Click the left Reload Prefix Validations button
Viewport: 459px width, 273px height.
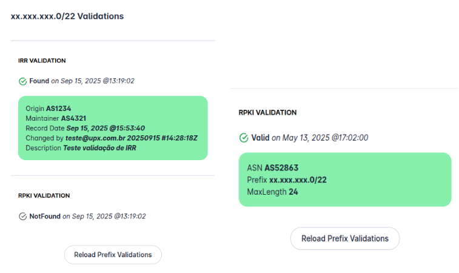[x=113, y=255]
